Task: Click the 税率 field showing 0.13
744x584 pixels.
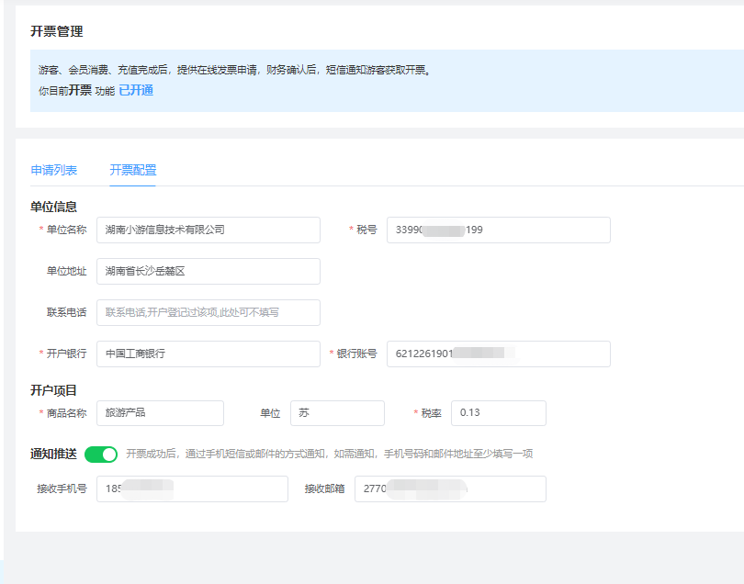Action: (498, 413)
